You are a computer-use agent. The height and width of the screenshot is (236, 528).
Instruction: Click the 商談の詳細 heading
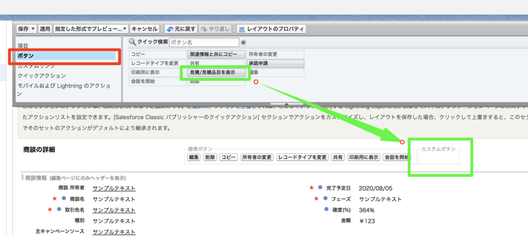pos(39,150)
